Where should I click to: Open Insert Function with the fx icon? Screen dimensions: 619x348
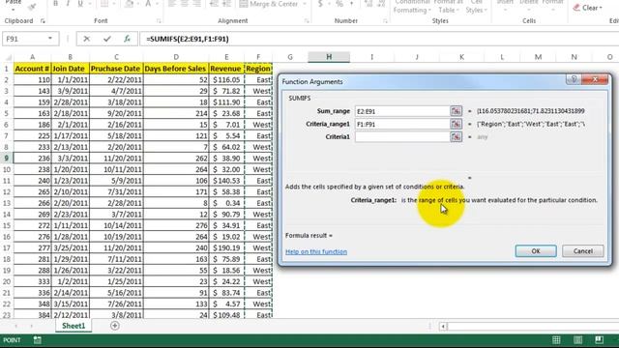pos(127,39)
